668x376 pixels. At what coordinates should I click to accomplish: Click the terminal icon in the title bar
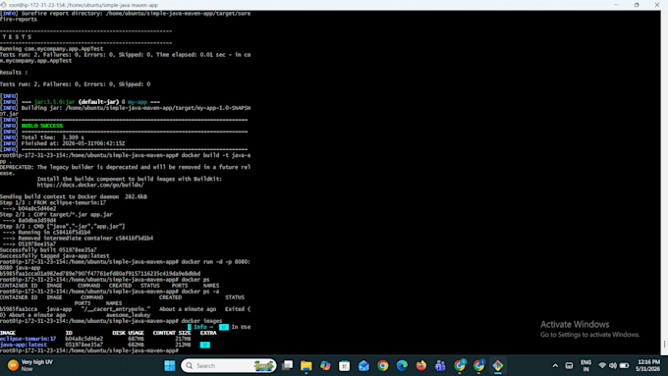point(3,5)
